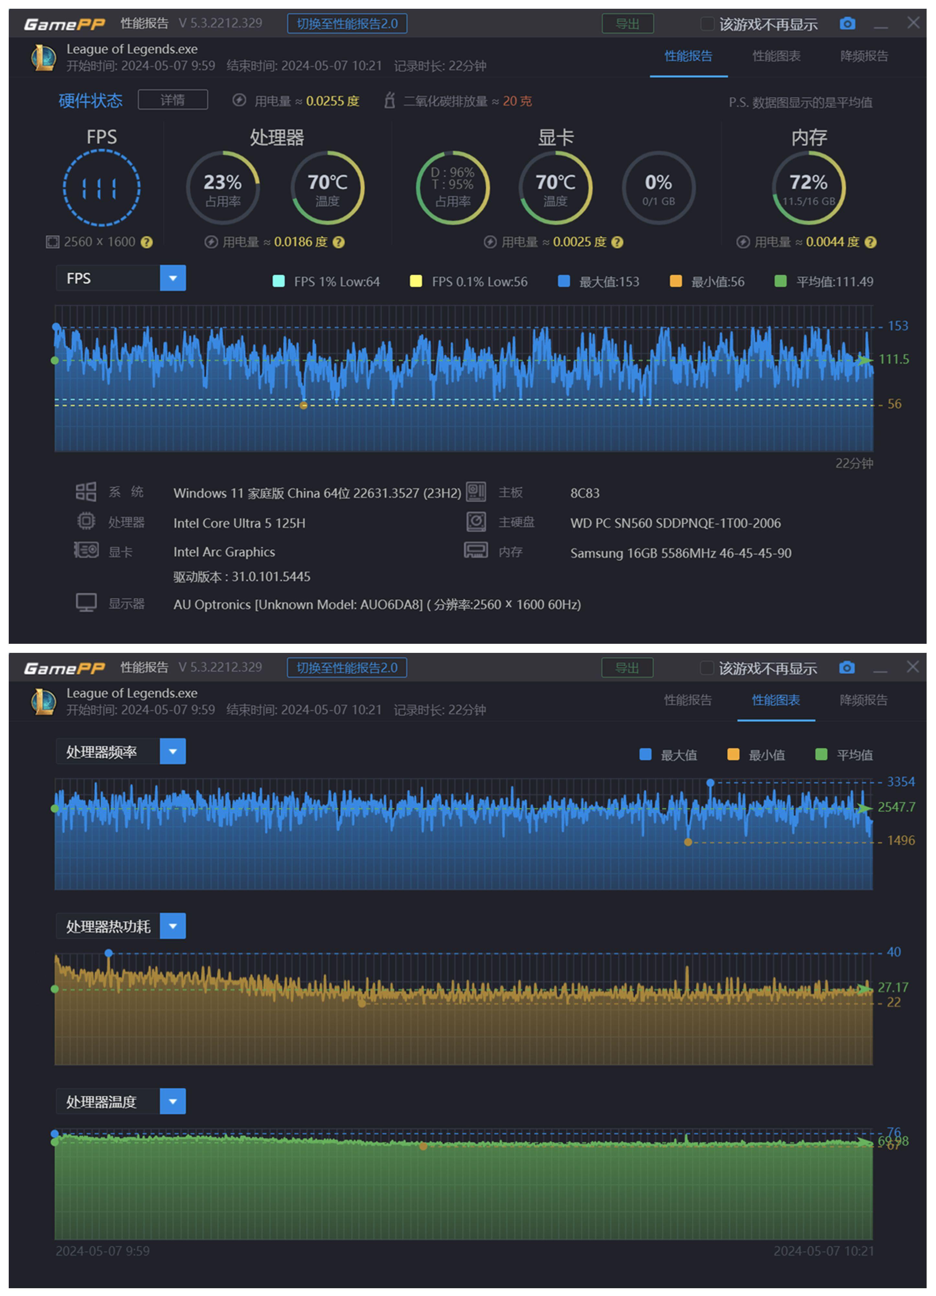Click camera screenshot icon in bottom window

(x=847, y=667)
